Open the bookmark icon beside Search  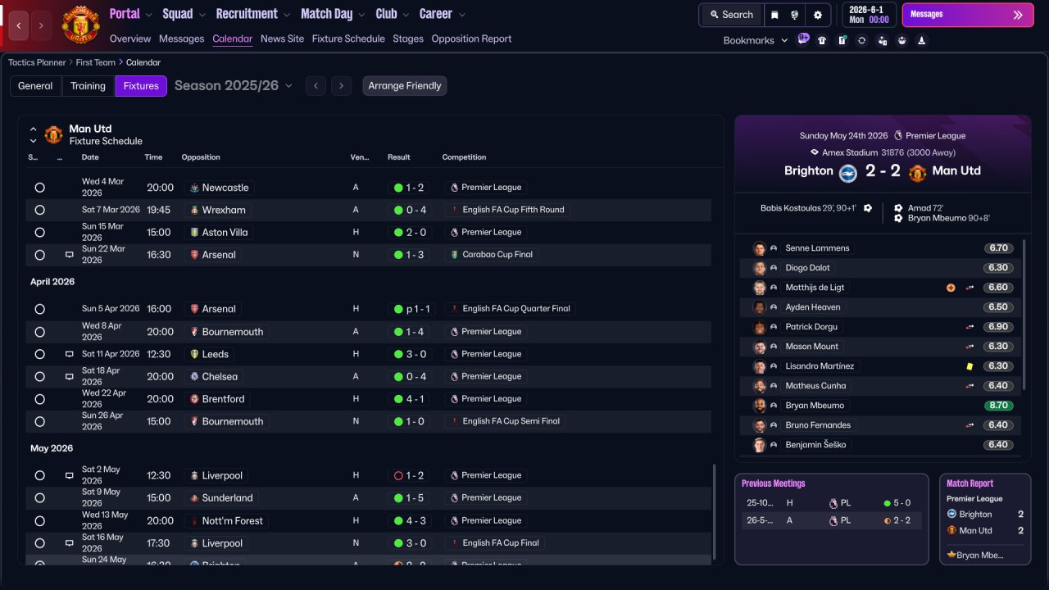775,15
